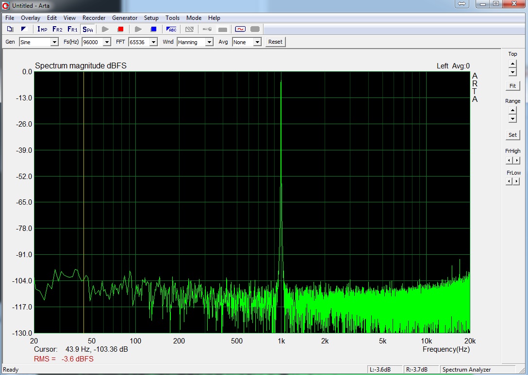Viewport: 528px width, 375px height.
Task: Increase Top with up arrow
Action: (512, 63)
